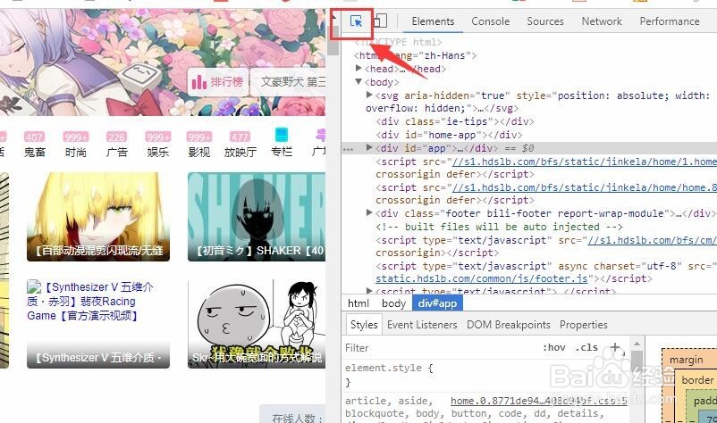Toggle the .cls class editor button
The image size is (717, 423).
tap(586, 347)
